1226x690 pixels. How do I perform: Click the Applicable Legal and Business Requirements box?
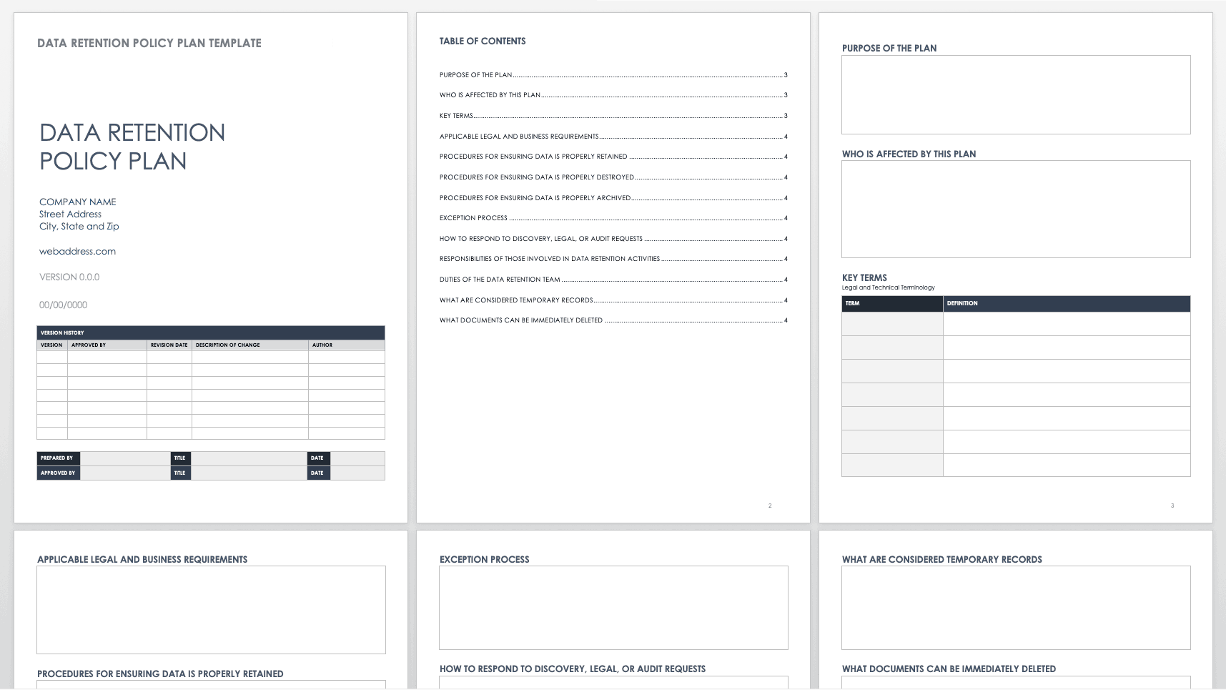211,609
